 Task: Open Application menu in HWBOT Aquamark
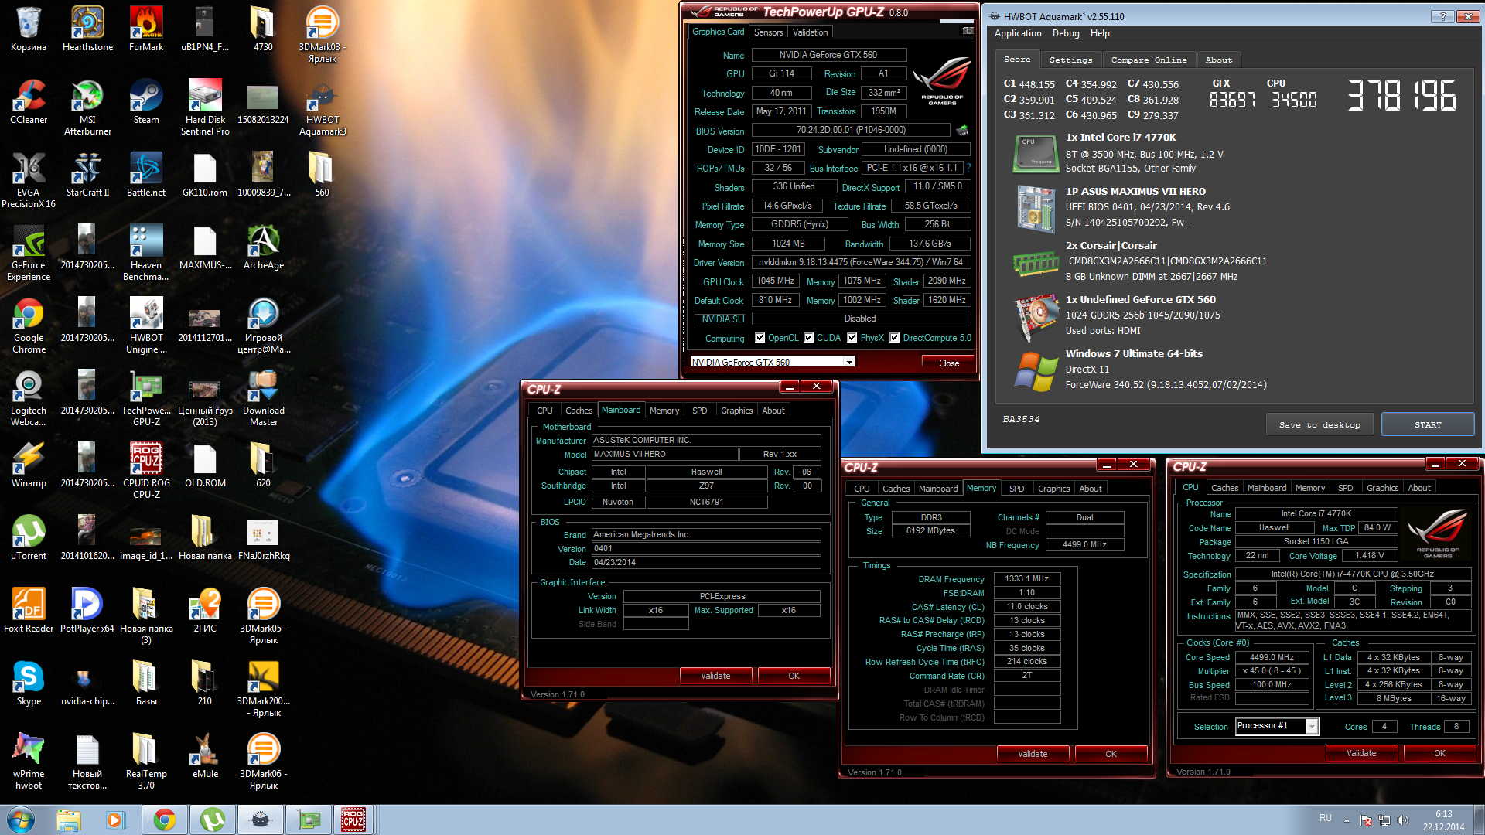click(1018, 33)
